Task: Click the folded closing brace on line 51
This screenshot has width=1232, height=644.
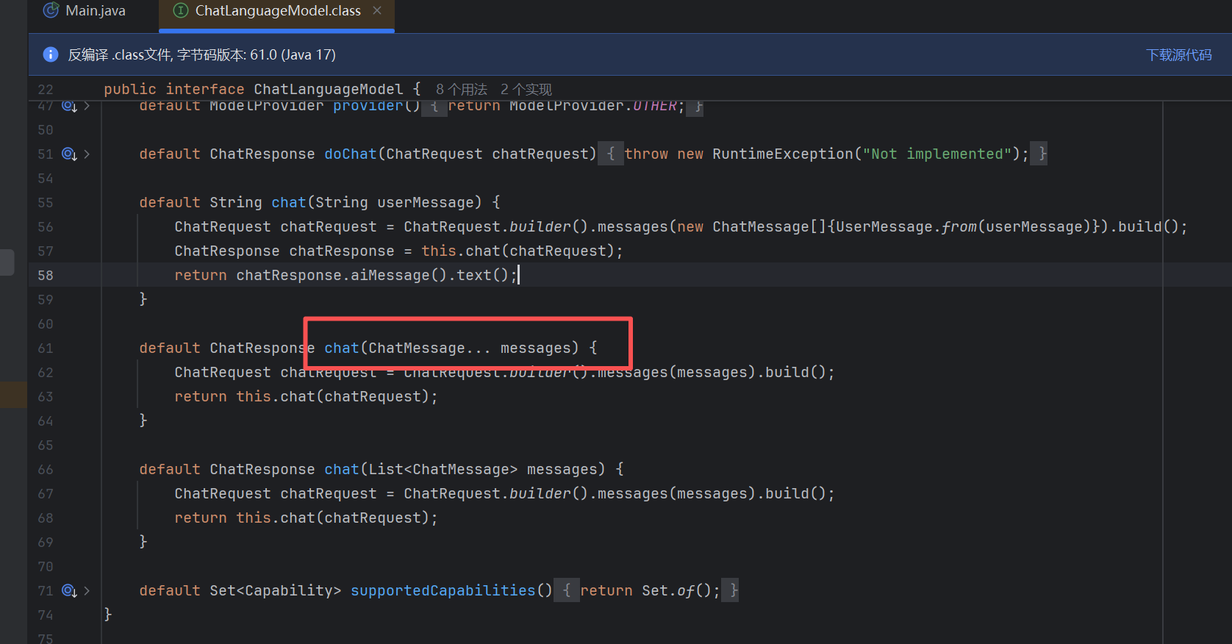Action: (x=1039, y=154)
